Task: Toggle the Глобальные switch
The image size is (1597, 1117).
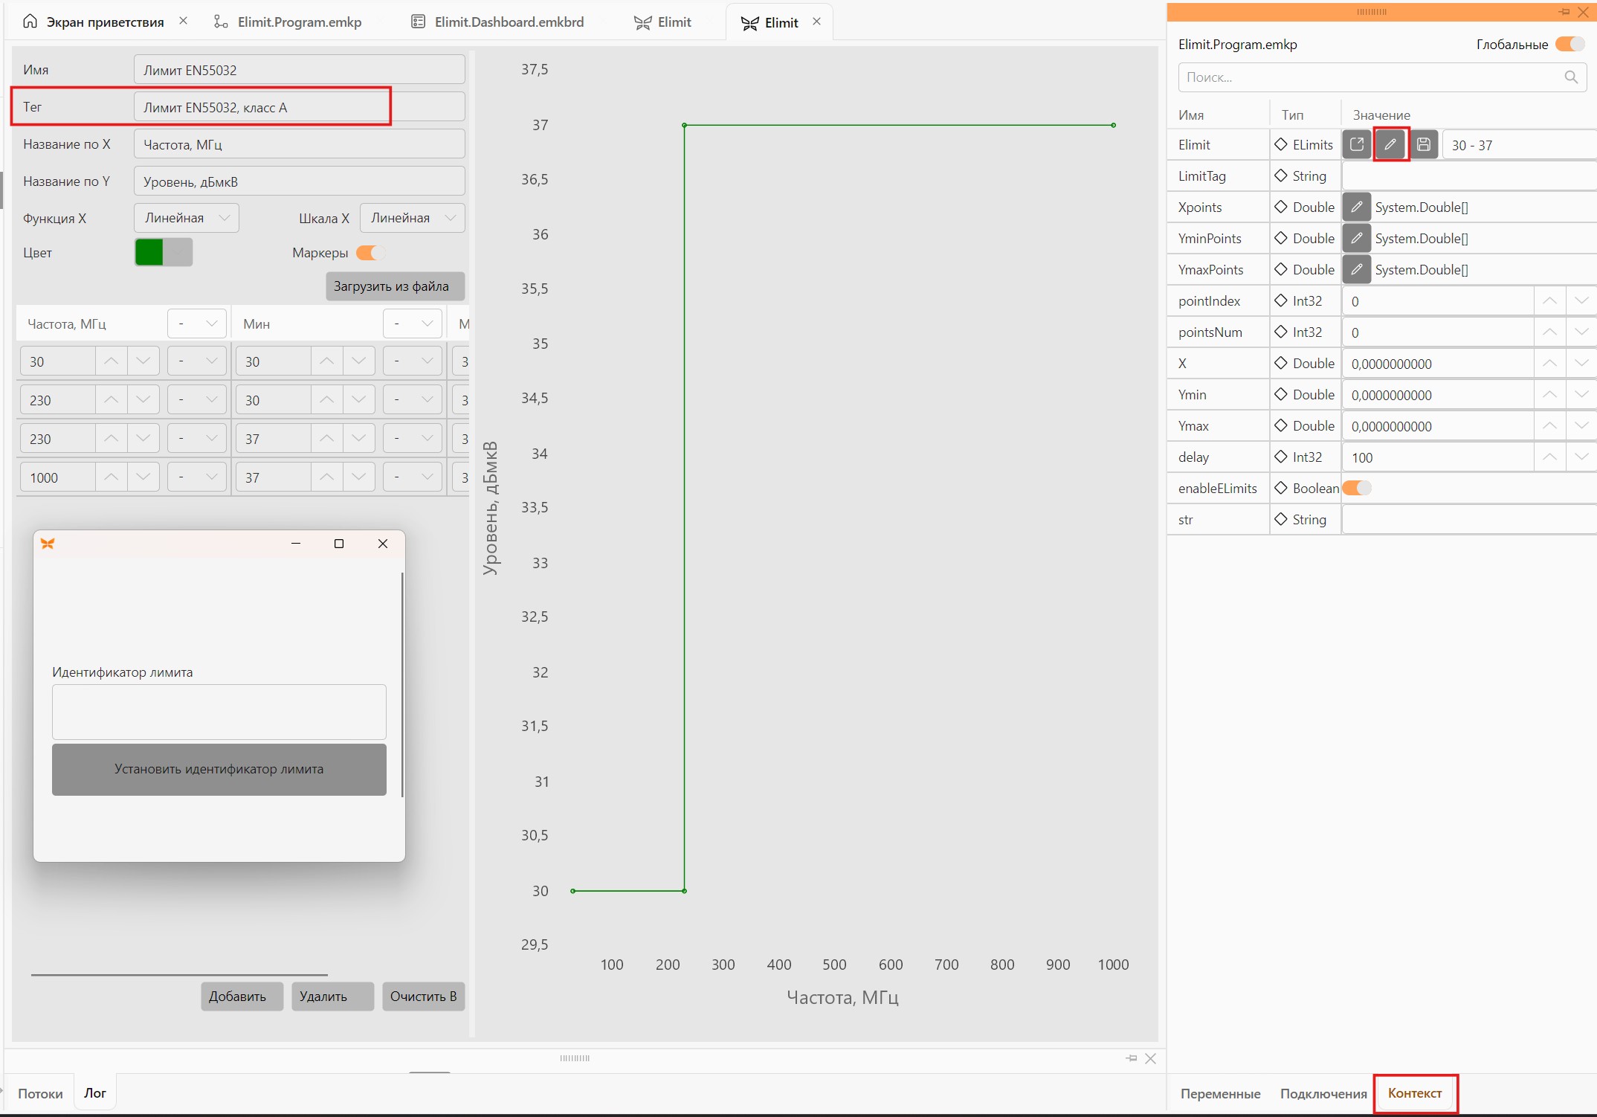Action: click(x=1570, y=45)
